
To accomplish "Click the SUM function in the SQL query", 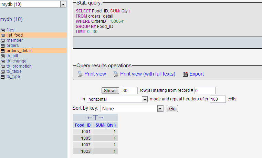I will (x=115, y=11).
